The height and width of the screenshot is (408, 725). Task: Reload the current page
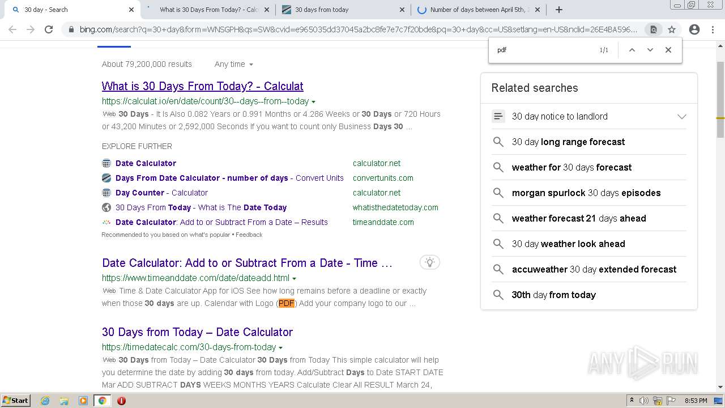[49, 29]
